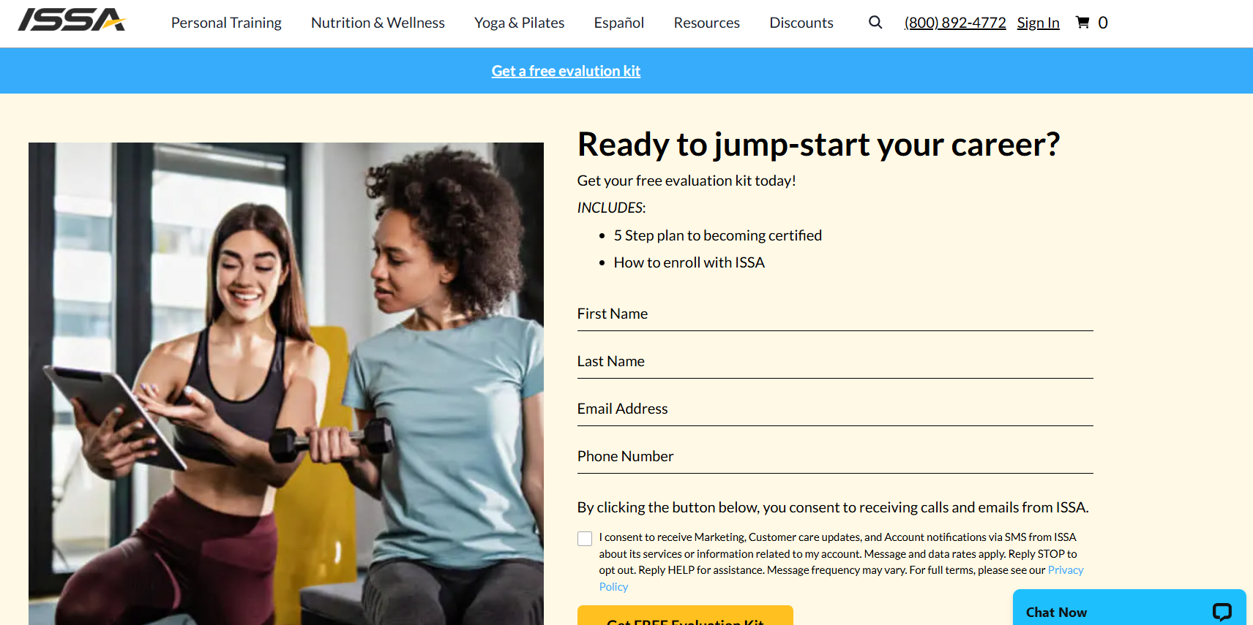This screenshot has width=1253, height=625.
Task: Tick the SMS marketing consent checkbox
Action: [x=585, y=539]
